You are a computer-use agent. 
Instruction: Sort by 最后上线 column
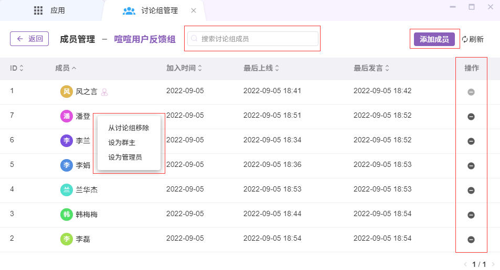tap(261, 68)
